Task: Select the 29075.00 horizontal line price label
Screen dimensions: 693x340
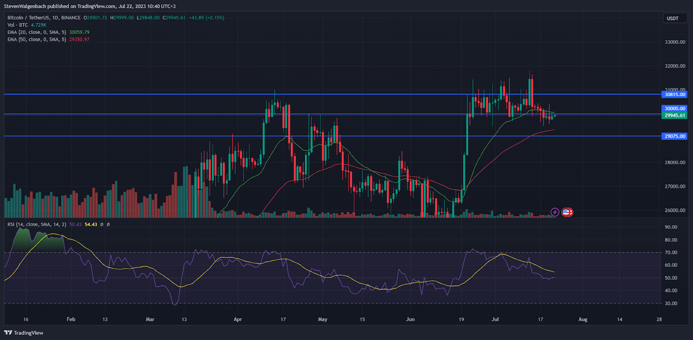Action: pos(674,136)
